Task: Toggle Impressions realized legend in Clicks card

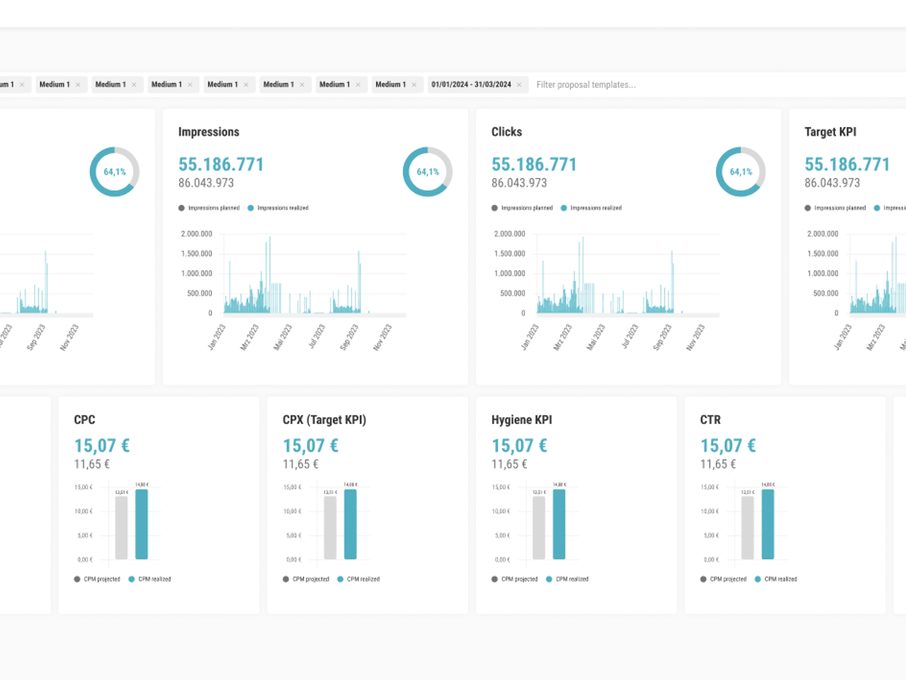Action: [x=591, y=208]
